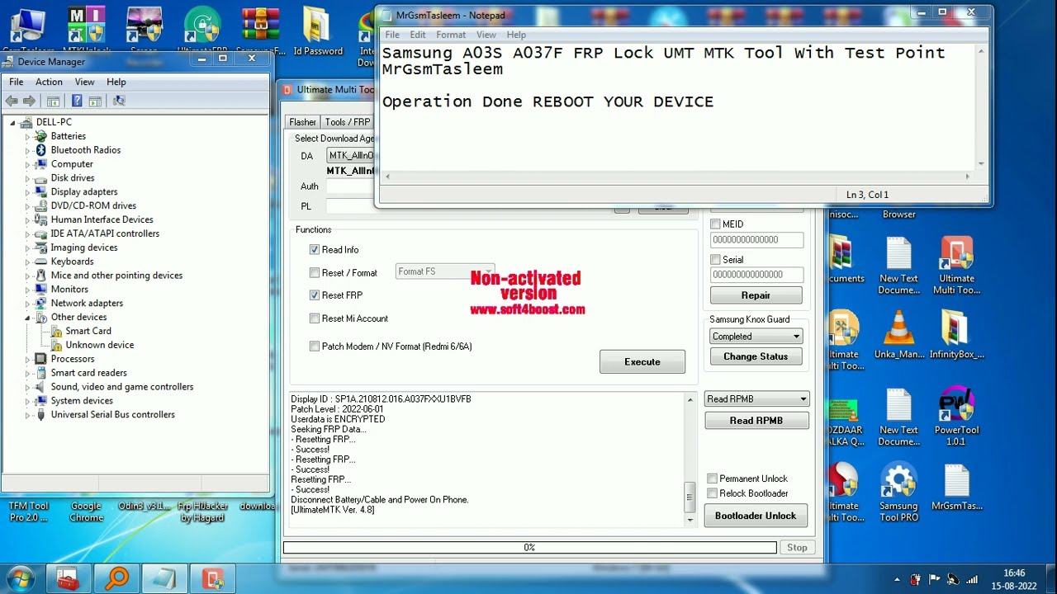This screenshot has width=1057, height=594.
Task: Click the red toolbox Device Manager taskbar icon
Action: (68, 578)
